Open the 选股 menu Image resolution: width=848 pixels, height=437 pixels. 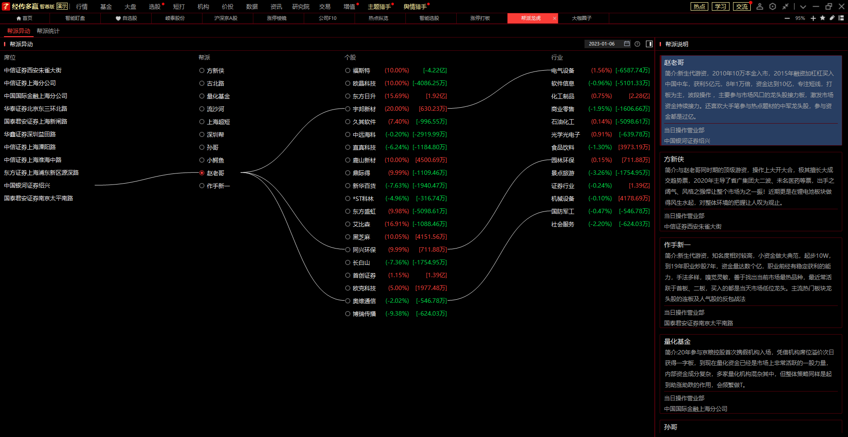coord(154,7)
